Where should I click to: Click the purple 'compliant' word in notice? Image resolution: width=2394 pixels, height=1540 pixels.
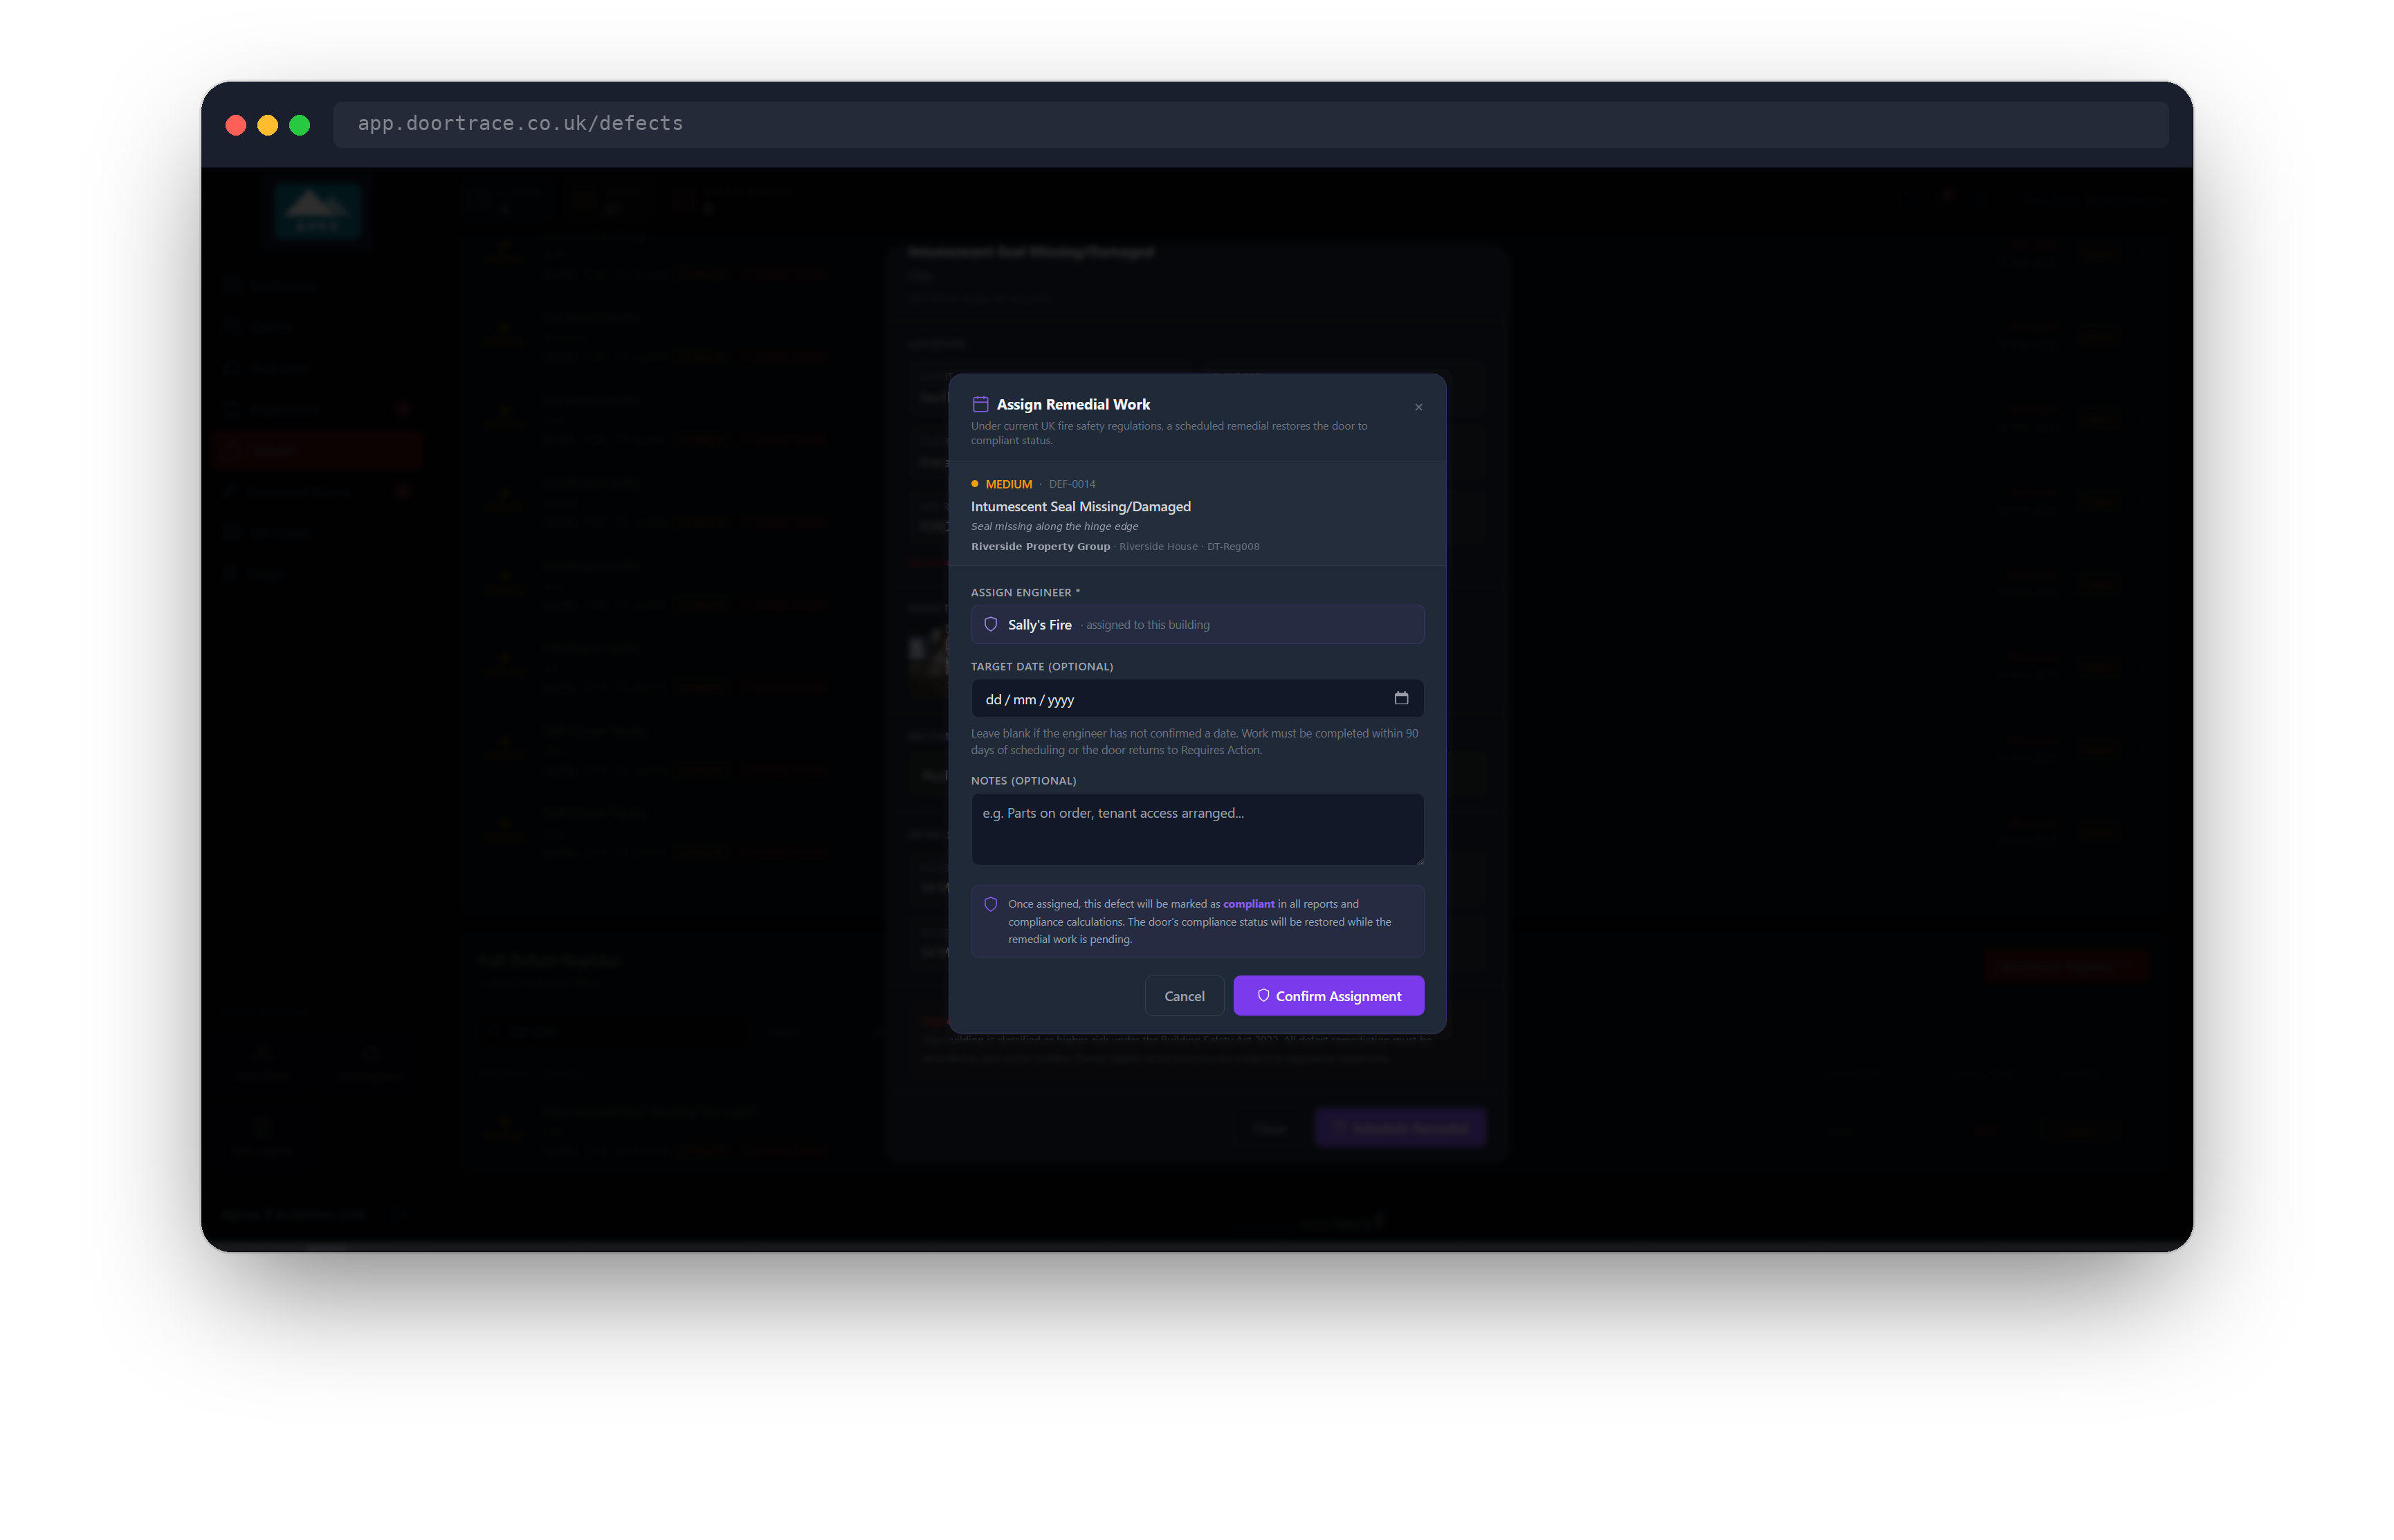(1248, 904)
